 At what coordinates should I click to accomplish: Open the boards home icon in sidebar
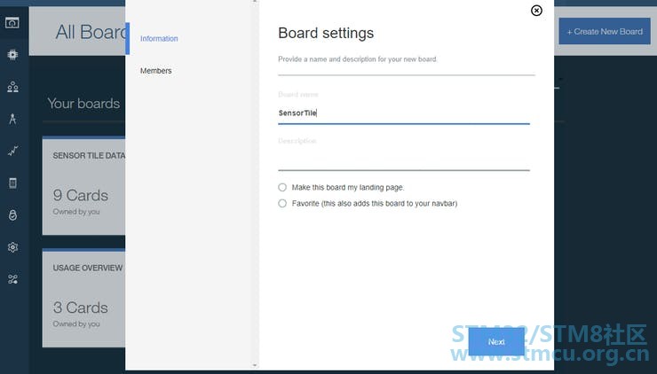tap(12, 22)
